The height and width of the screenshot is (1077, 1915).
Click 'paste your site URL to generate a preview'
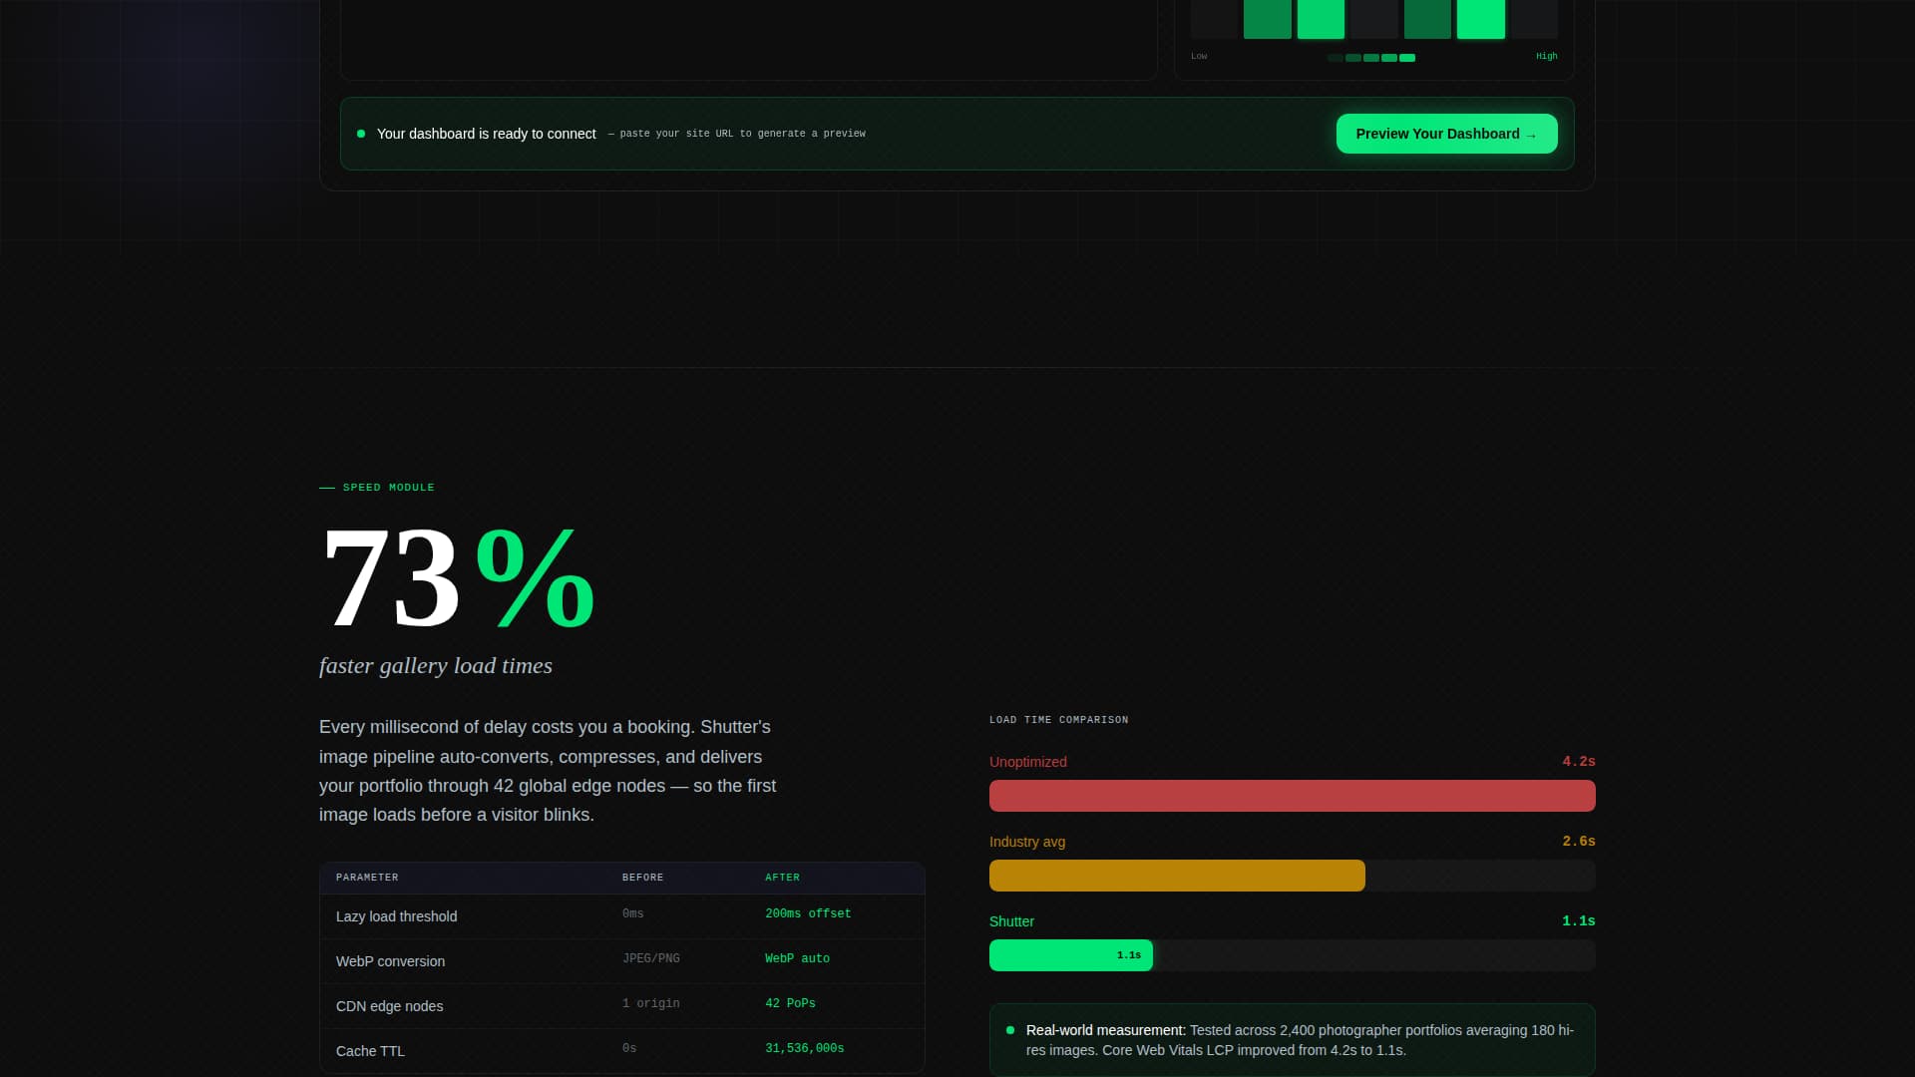pos(742,134)
